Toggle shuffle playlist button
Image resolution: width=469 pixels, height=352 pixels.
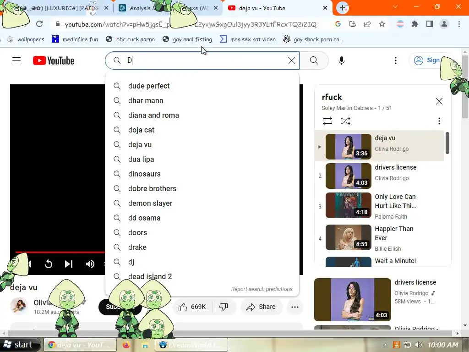click(345, 121)
